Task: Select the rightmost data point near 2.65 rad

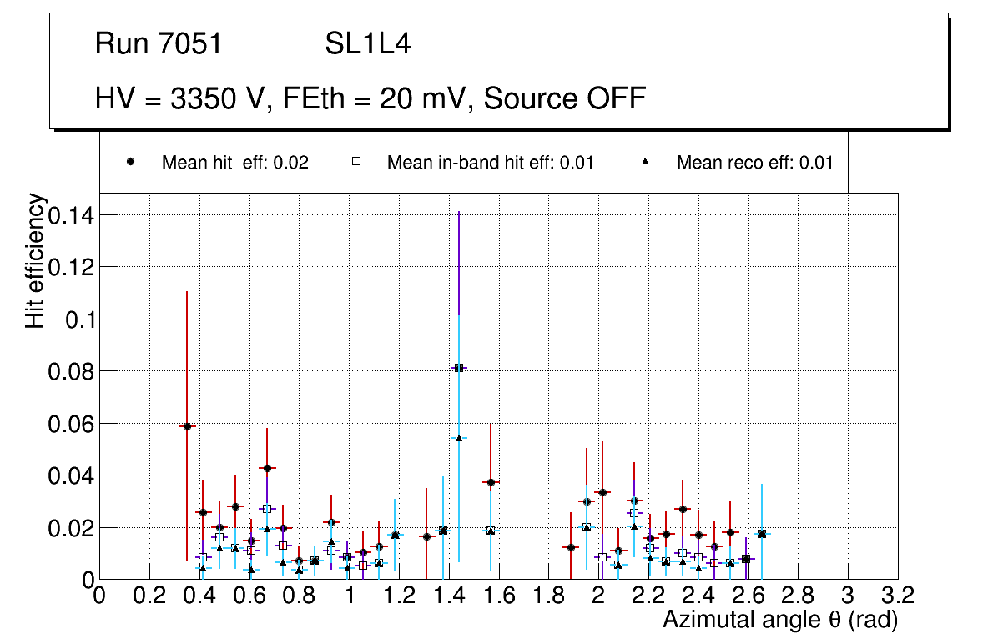Action: [x=761, y=534]
